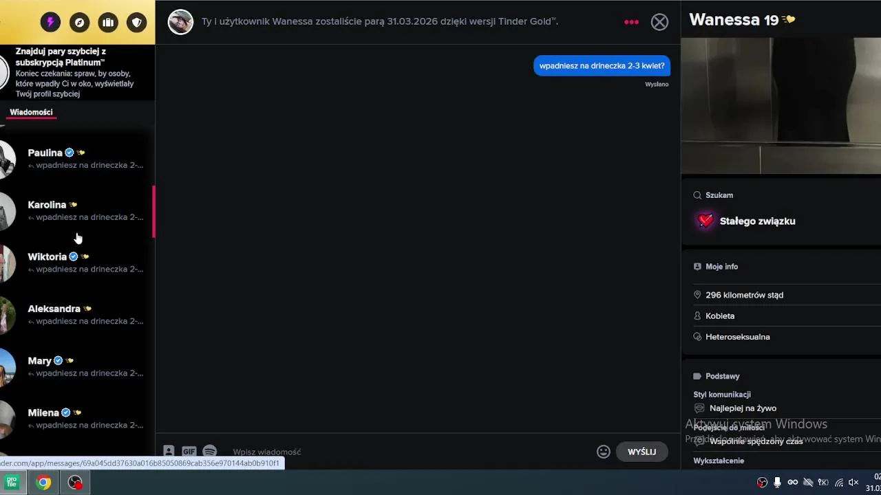
Task: Click the Heteroseksualna orientation text
Action: pyautogui.click(x=738, y=337)
